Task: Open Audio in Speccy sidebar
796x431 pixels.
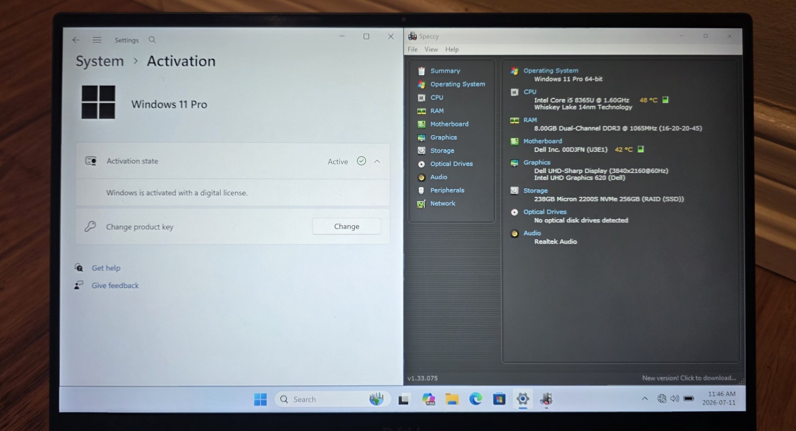Action: [438, 177]
